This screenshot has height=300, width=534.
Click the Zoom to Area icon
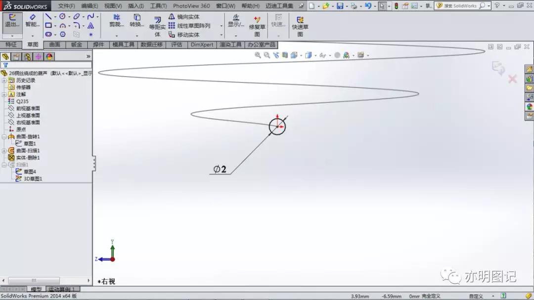267,55
